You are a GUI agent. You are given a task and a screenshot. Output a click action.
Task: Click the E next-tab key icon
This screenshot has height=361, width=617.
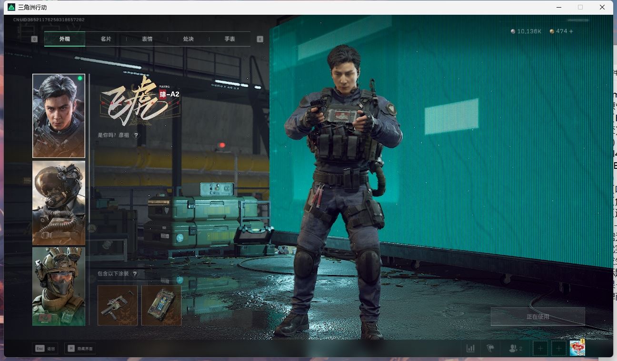click(260, 39)
